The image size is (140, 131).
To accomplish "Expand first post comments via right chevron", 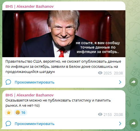I will pos(120,82).
